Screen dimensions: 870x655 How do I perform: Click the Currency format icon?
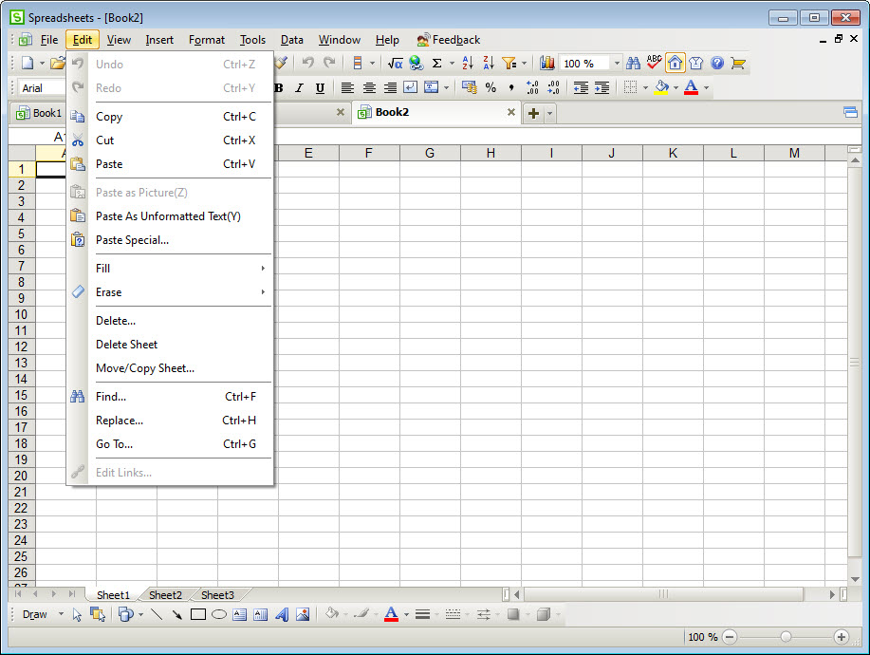(x=470, y=87)
